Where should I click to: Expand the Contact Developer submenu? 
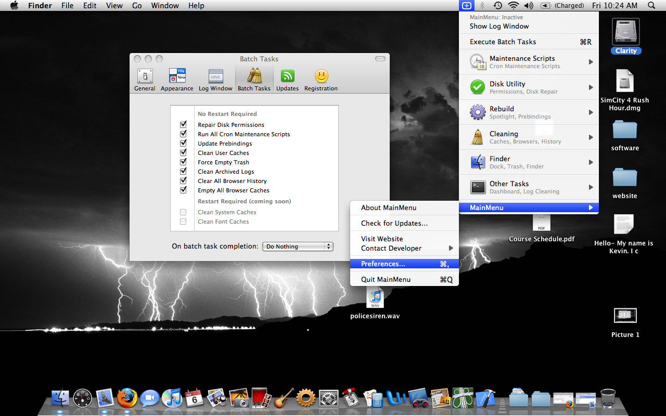(x=404, y=248)
